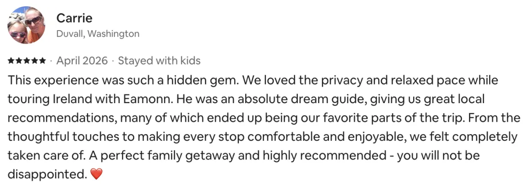Open Carrie's profile photo
This screenshot has height=189, width=532.
(x=26, y=25)
